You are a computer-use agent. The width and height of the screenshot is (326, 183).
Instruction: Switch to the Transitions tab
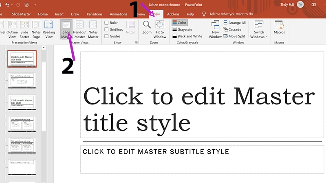click(94, 14)
